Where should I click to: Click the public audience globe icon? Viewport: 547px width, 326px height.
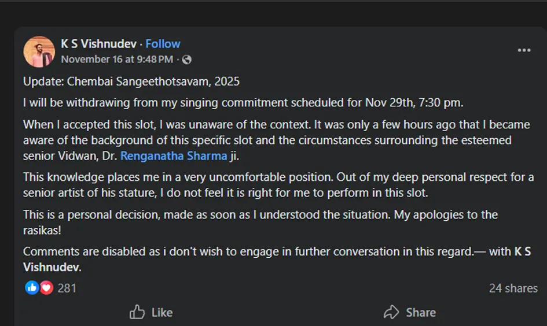[186, 60]
